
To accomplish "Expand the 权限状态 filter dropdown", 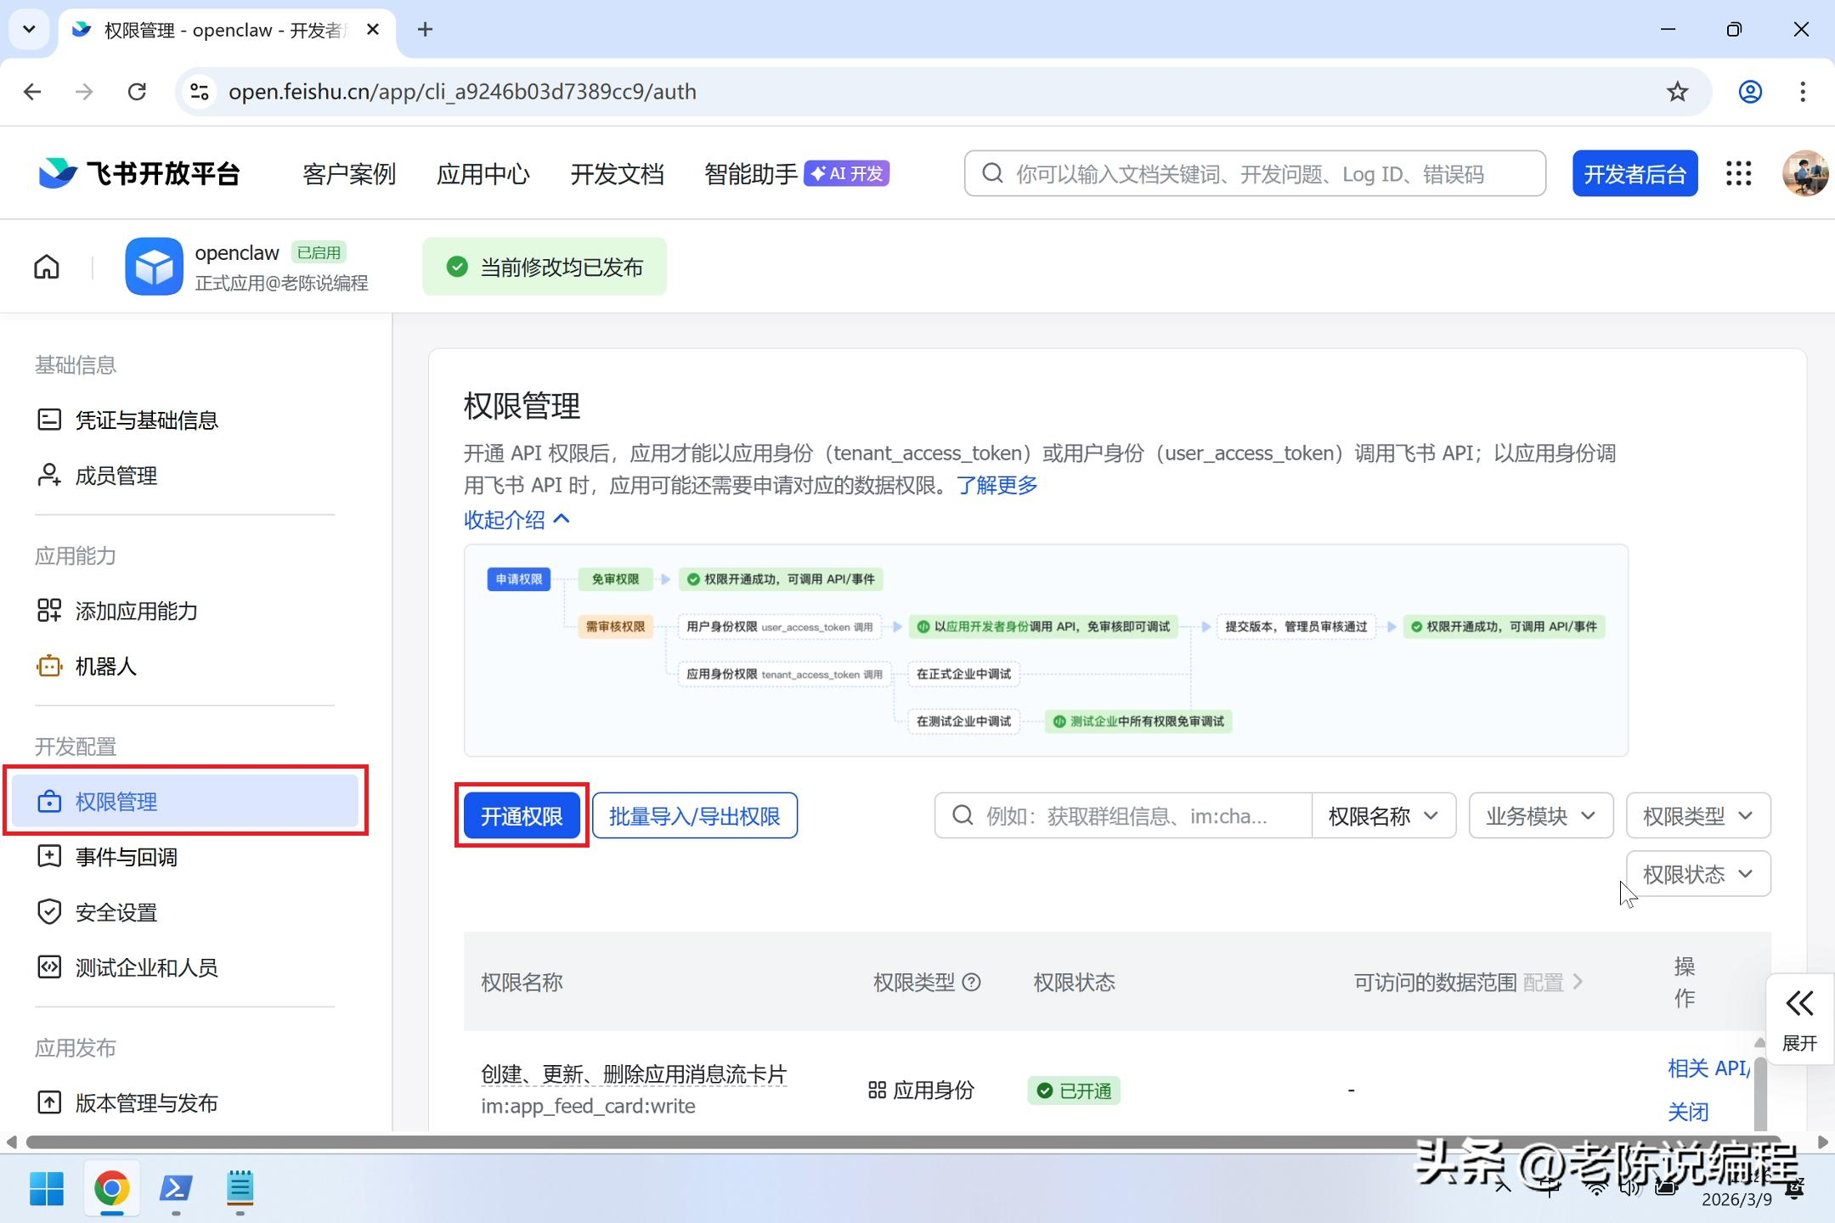I will tap(1697, 874).
